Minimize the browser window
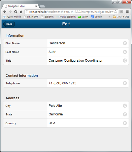Screen dimensions: 132x152 (x=115, y=2)
